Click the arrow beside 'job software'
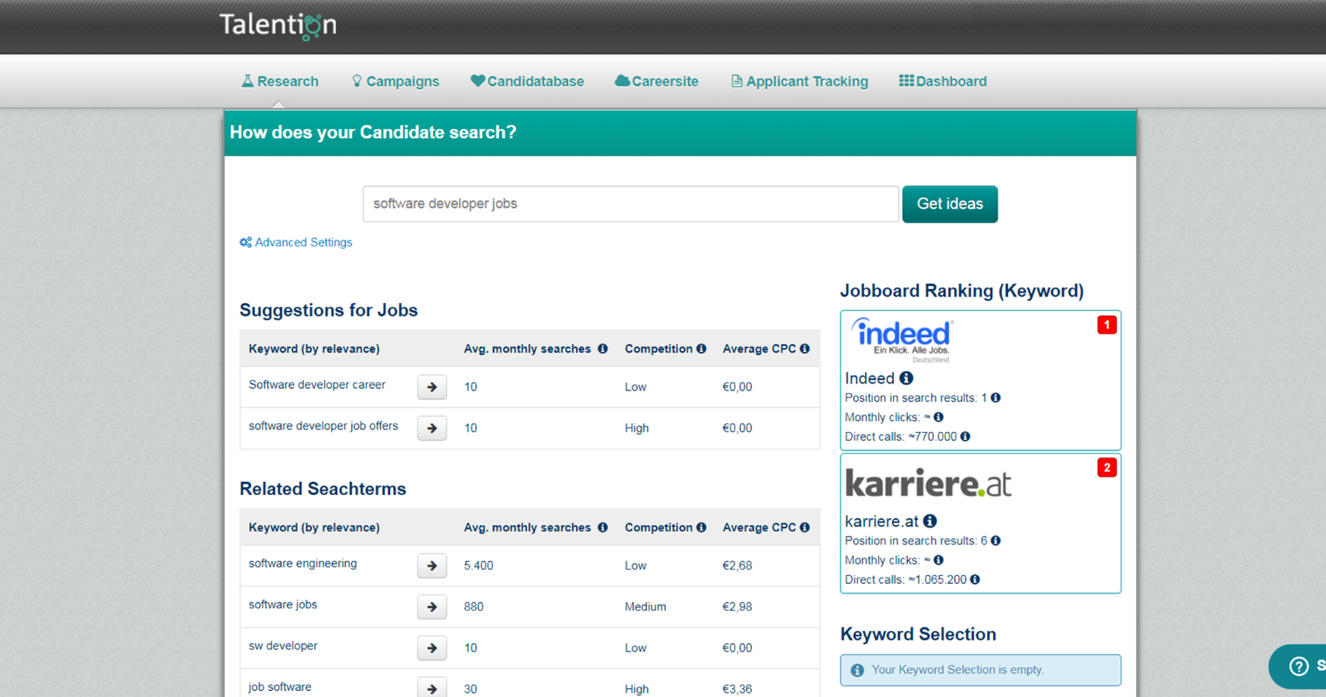The height and width of the screenshot is (697, 1326). 431,687
